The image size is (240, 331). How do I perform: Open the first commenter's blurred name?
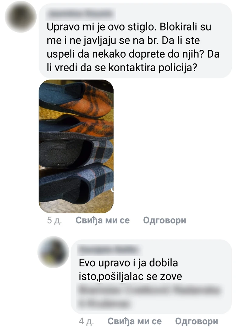tap(81, 13)
